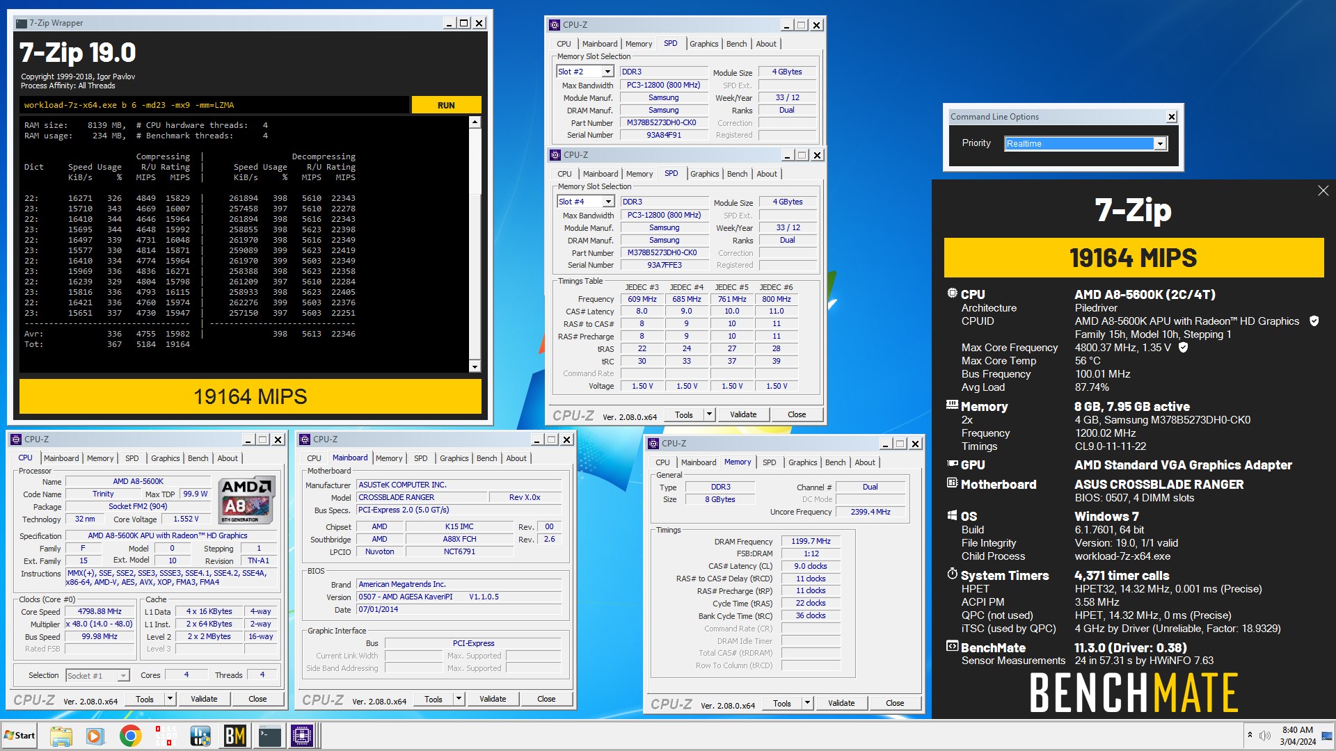Click the DRAM Frequency 1199.7 MHz value

tap(811, 541)
